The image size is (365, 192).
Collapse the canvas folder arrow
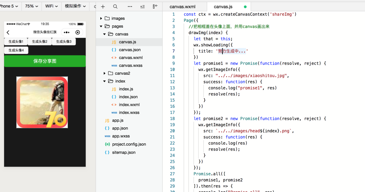click(x=104, y=34)
